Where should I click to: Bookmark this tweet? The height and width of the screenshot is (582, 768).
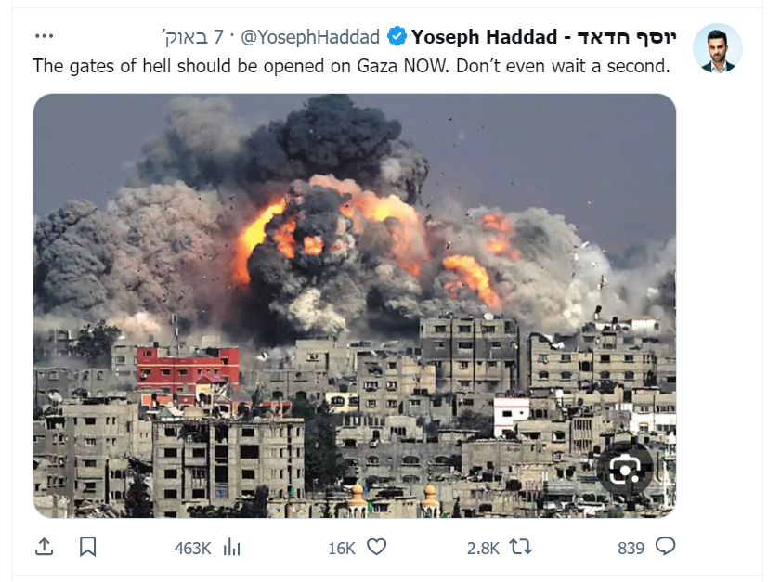tap(87, 547)
